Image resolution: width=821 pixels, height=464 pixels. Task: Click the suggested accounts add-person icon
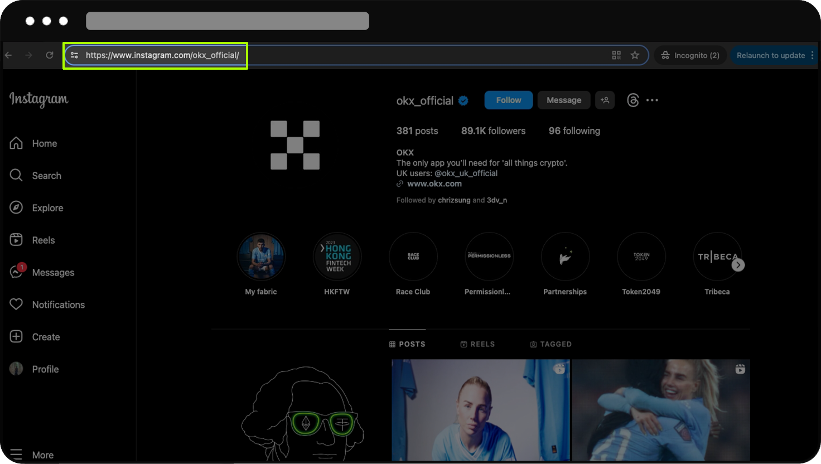pyautogui.click(x=605, y=100)
